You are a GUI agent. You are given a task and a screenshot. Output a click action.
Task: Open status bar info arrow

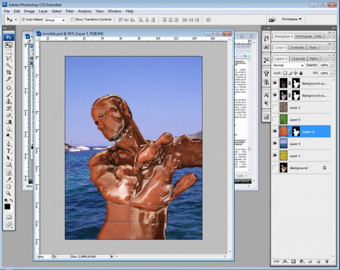(112, 256)
